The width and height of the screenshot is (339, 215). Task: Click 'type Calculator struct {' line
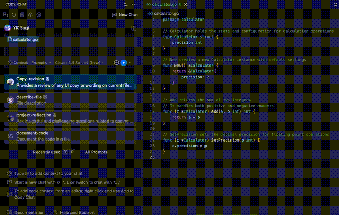(191, 37)
